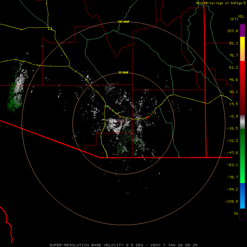This screenshot has height=247, width=247.
Task: Click the red segment of the velocity color bar
Action: click(x=242, y=88)
